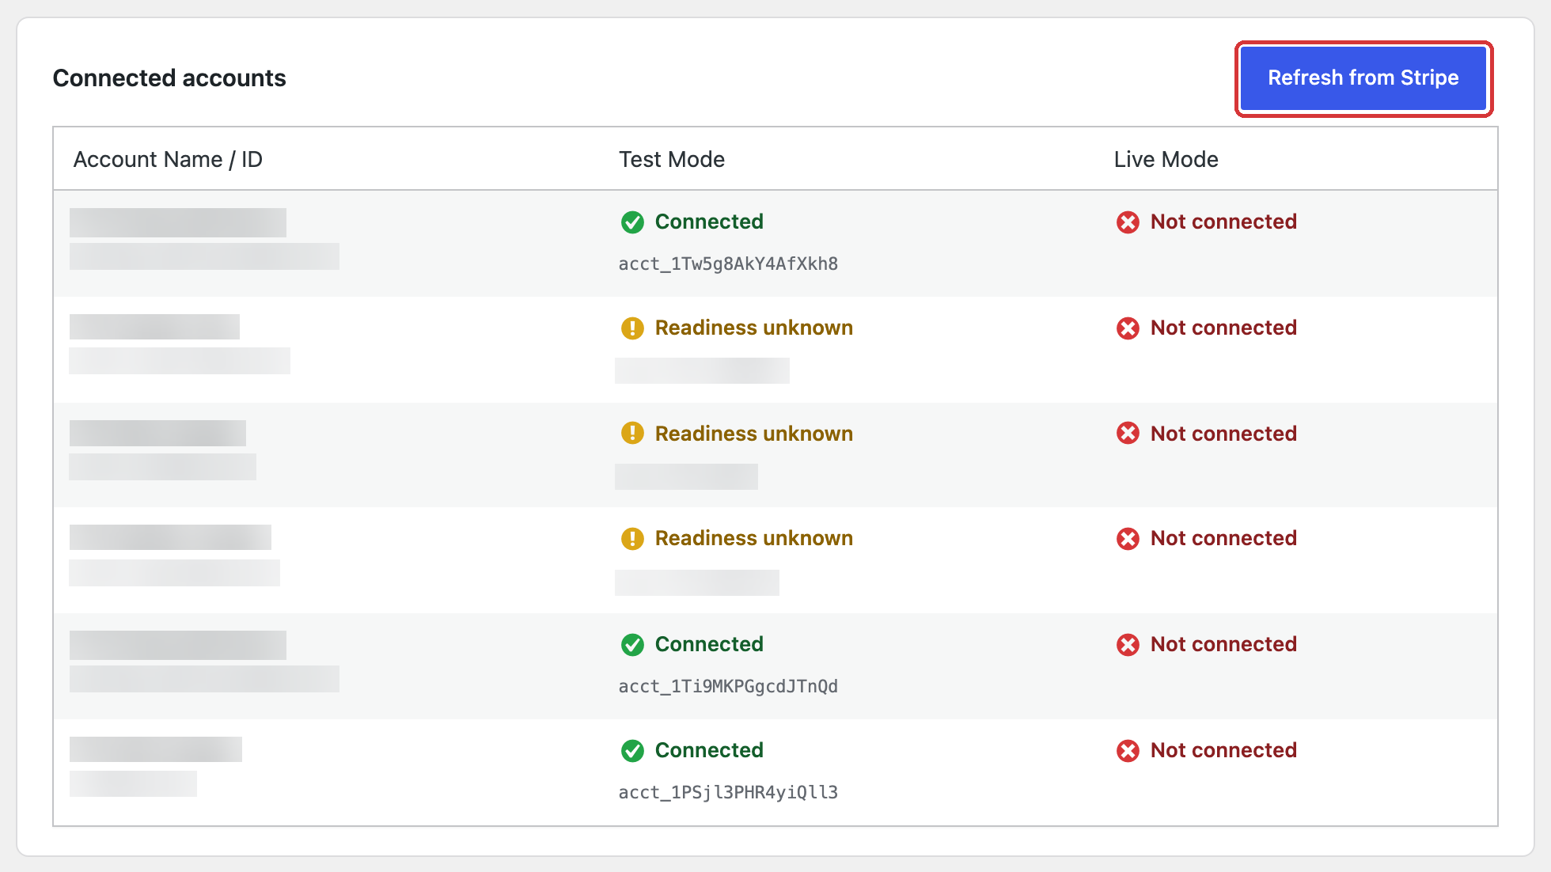1551x872 pixels.
Task: Select account ID acct_1Tw5g8AkY4AfXkh8
Action: pos(728,264)
